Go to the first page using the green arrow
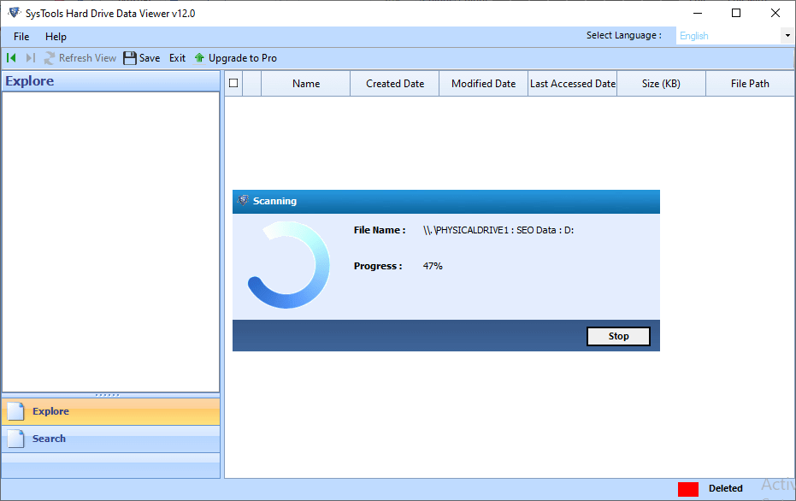 point(11,58)
